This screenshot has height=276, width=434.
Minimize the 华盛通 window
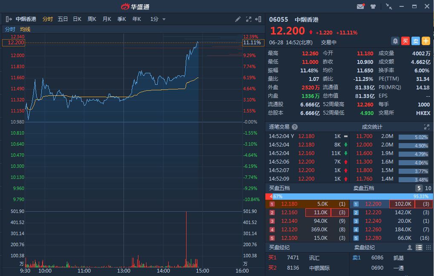(402, 6)
